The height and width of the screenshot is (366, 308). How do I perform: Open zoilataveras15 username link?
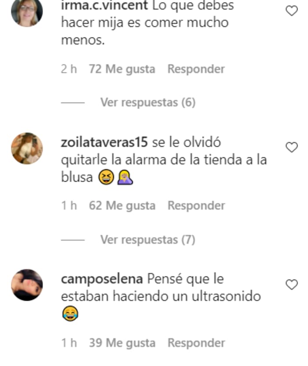point(104,142)
